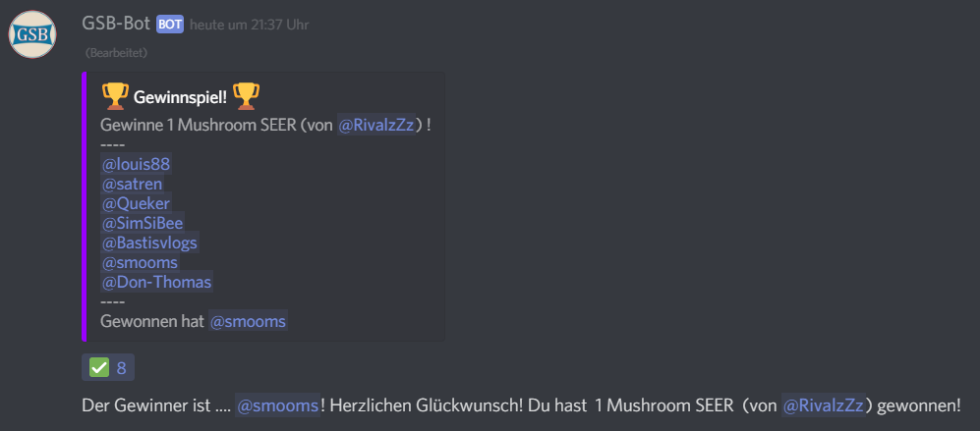Open the @SimSiBee mention
Viewport: 980px width, 431px height.
point(143,223)
